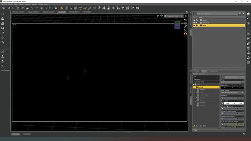251x141 pixels.
Task: Click the What's This help pointer icon
Action: (x=133, y=8)
